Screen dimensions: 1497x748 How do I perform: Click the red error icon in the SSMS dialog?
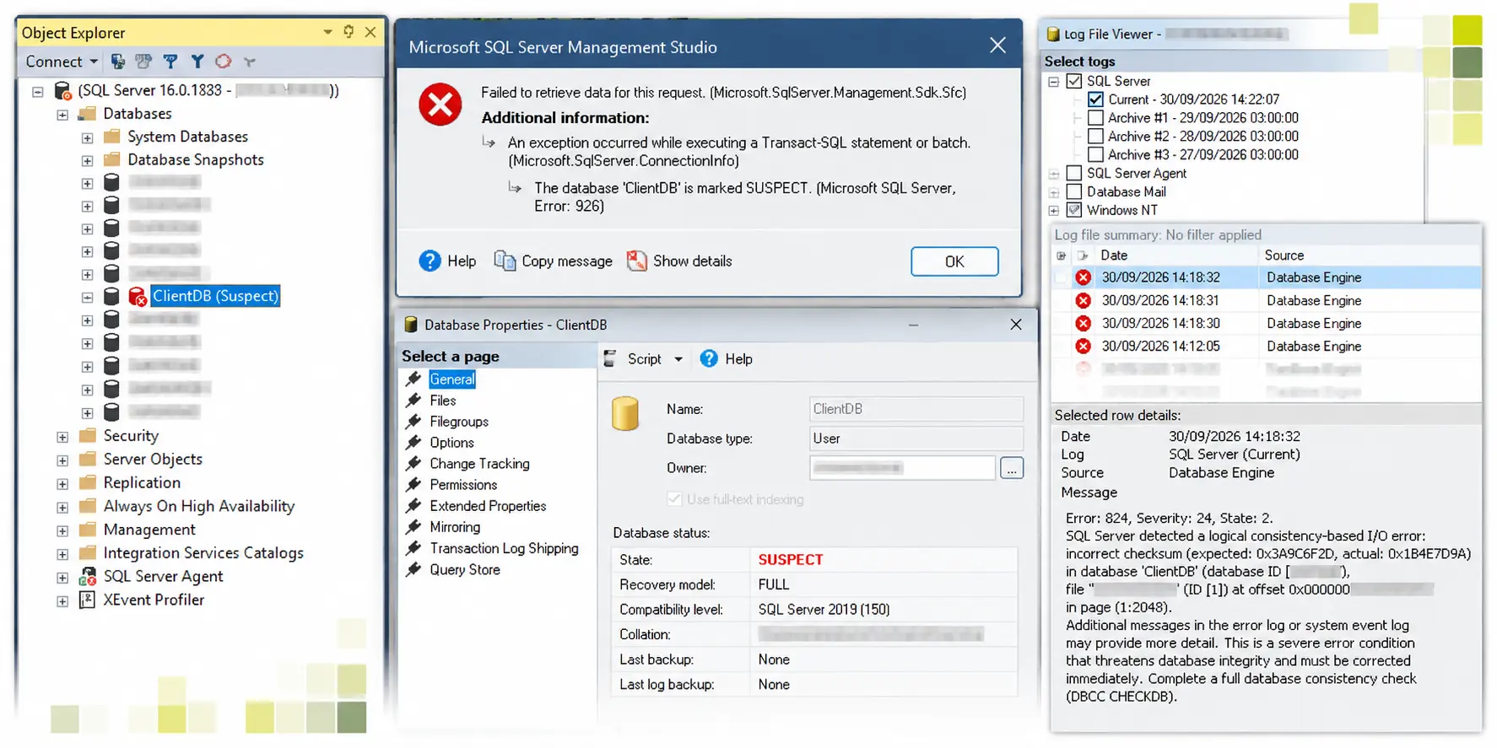pos(440,105)
